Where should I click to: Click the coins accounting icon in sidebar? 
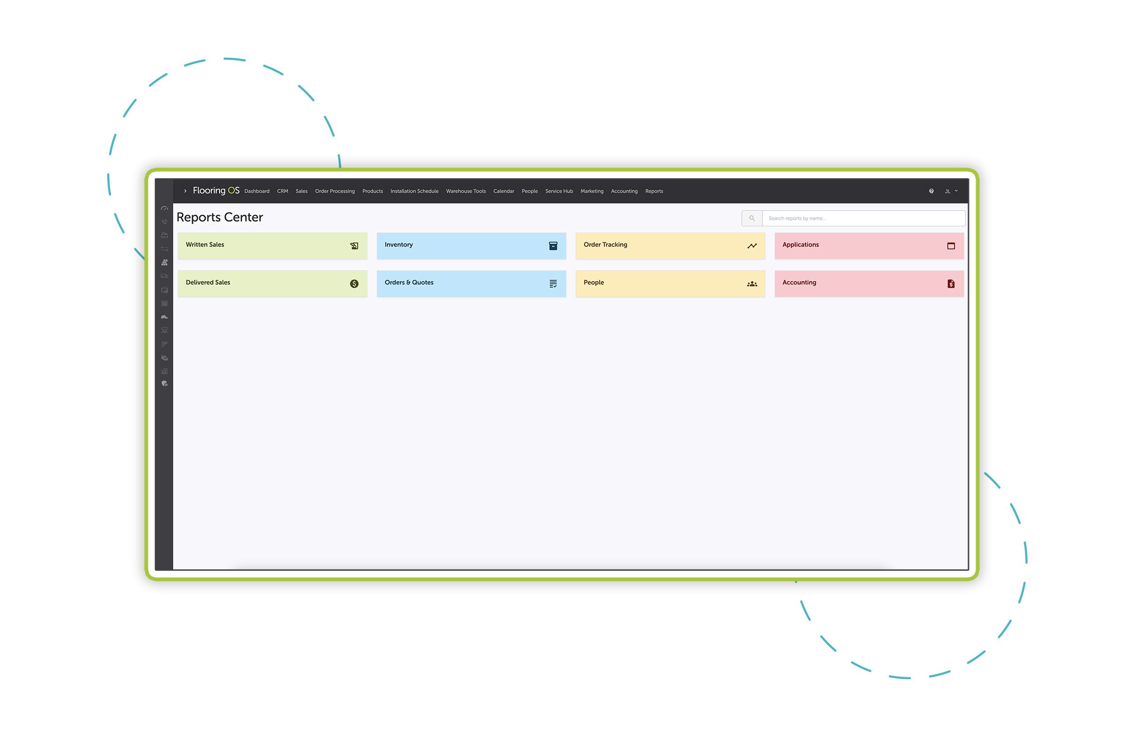(x=164, y=358)
